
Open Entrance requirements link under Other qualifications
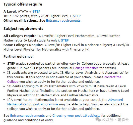[x=63, y=20]
